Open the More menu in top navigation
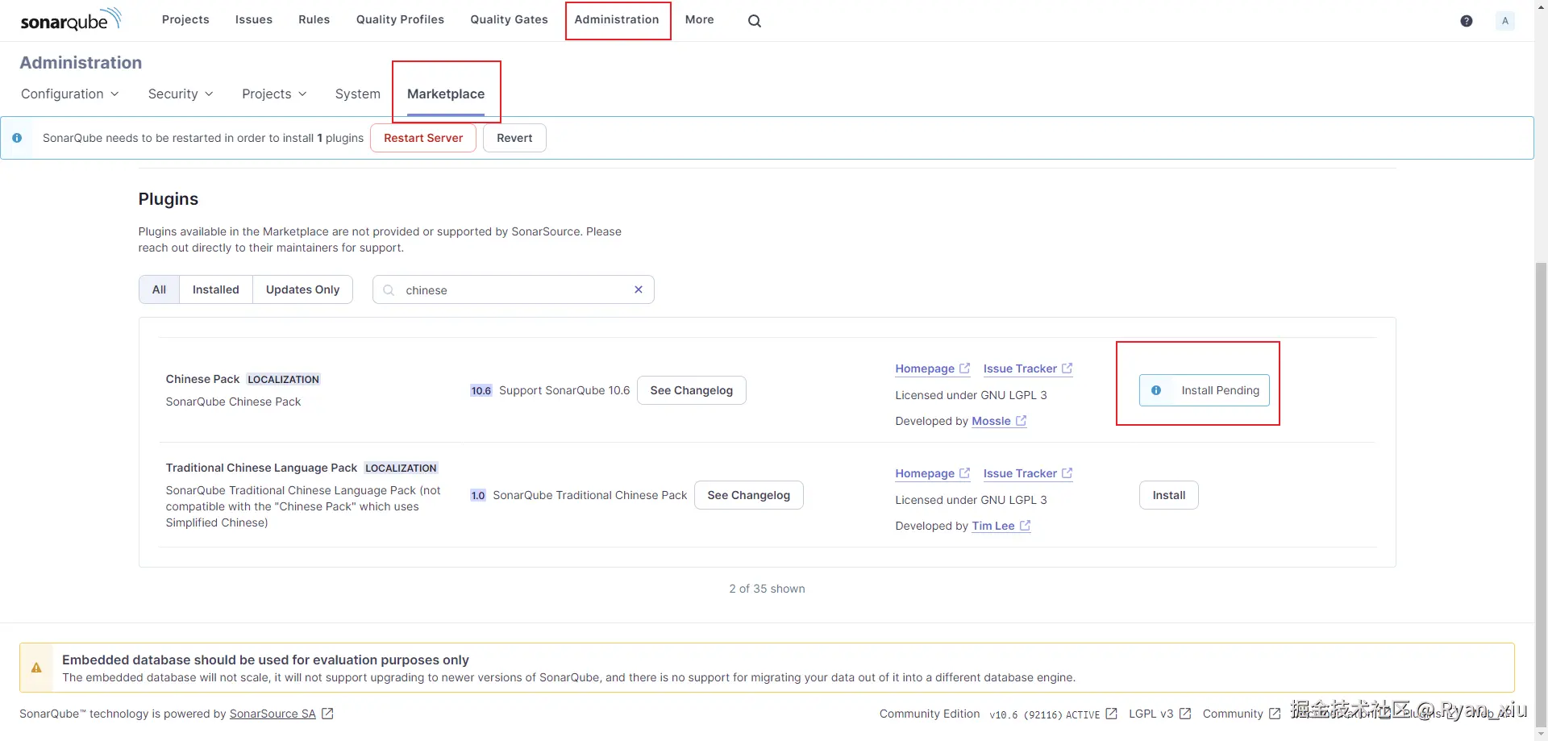Screen dimensions: 1548x741 700,19
